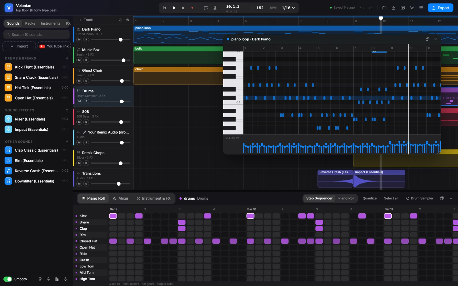Click the Quantize button
The image size is (458, 286).
(370, 198)
